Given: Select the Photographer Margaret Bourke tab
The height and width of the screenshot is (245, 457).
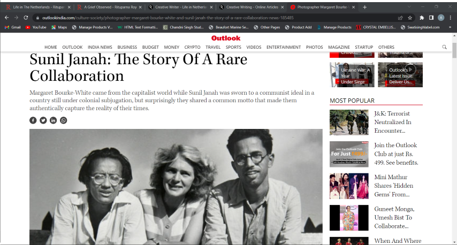Looking at the screenshot, I should tap(322, 7).
